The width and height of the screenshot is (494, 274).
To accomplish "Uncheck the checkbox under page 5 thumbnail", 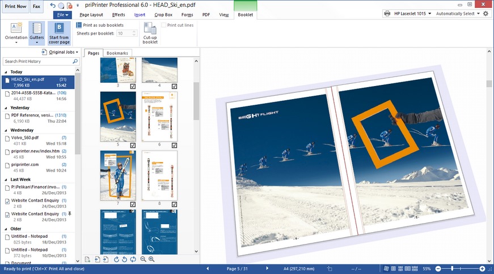I will coord(133,145).
